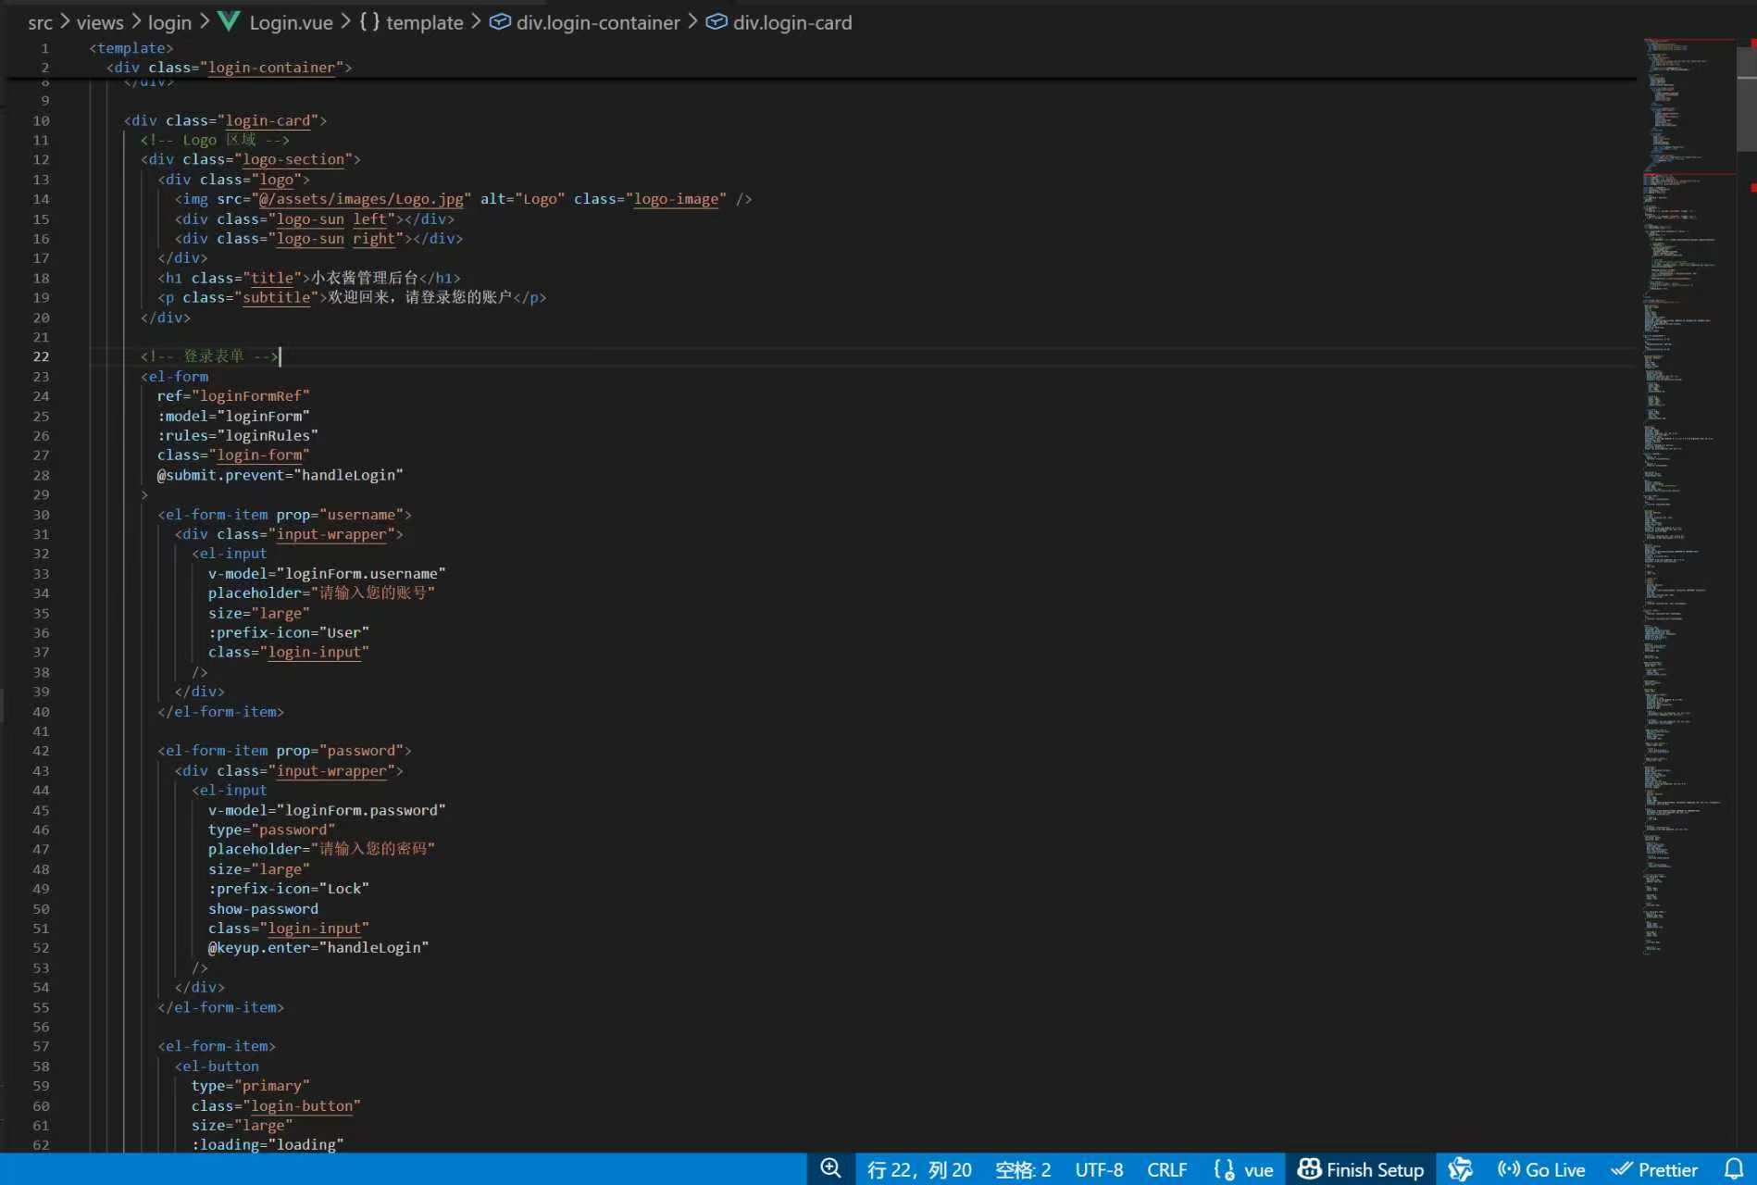Viewport: 1757px width, 1185px height.
Task: Click :loading="loading" attribute line
Action: (268, 1145)
